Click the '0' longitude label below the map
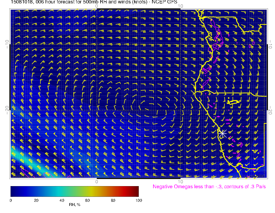Viewport: 275px width, 213px height. click(97, 181)
